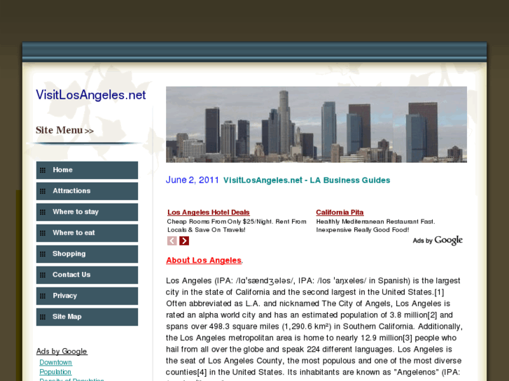Click the grid icon beside Site Map
Image resolution: width=509 pixels, height=381 pixels.
tap(43, 317)
